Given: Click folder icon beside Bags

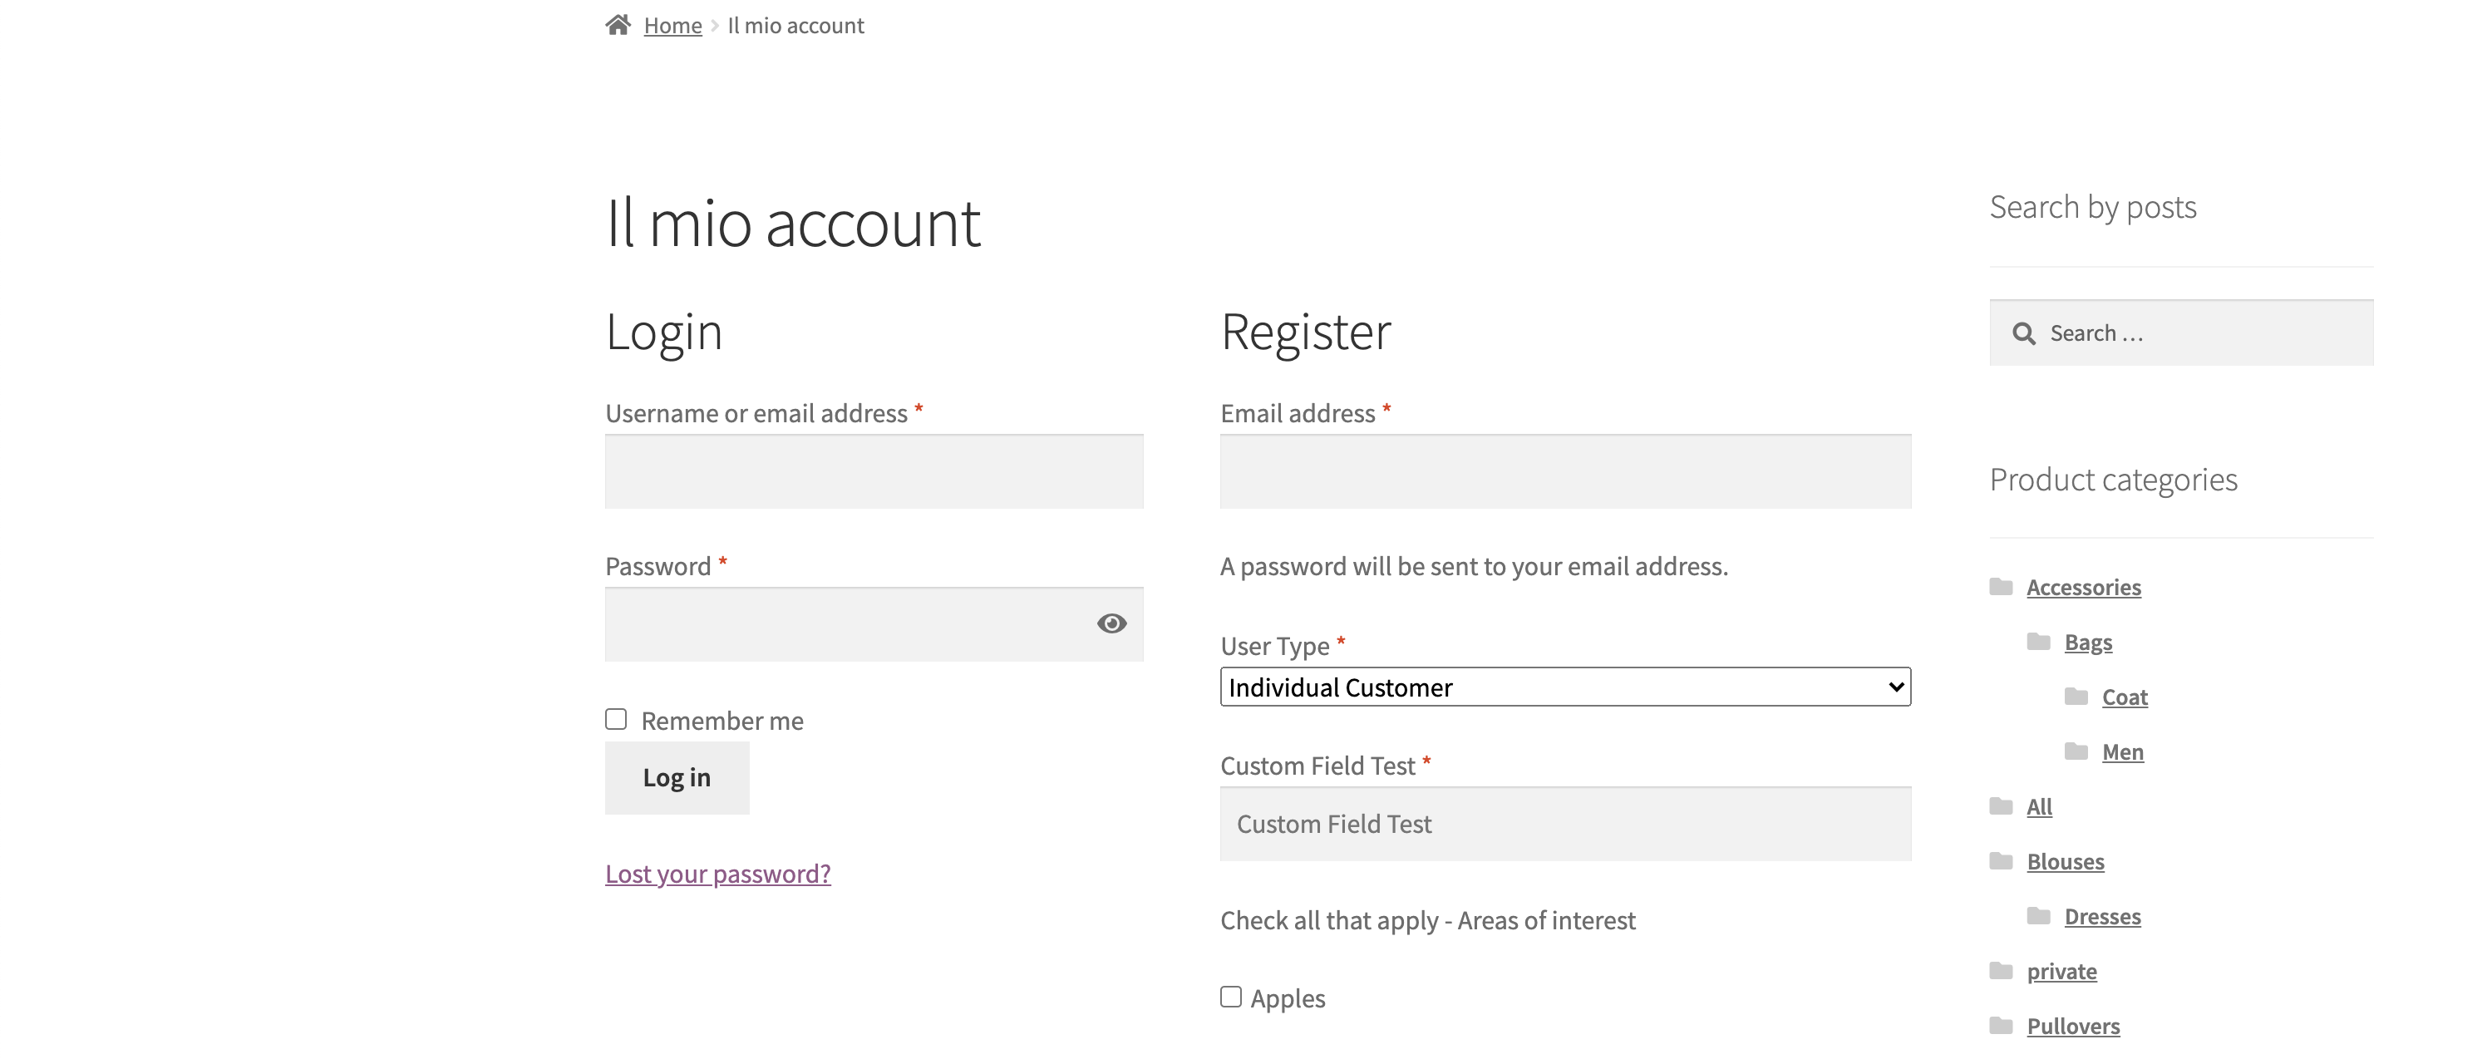Looking at the screenshot, I should pyautogui.click(x=2039, y=643).
